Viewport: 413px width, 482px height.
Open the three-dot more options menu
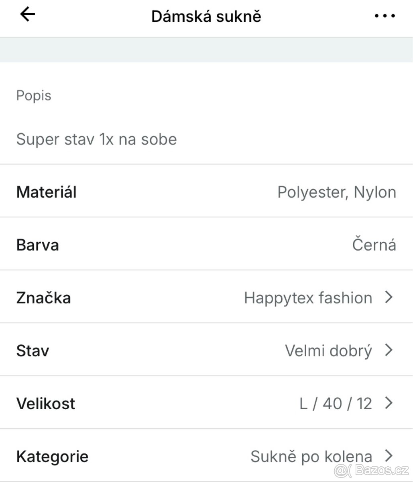(385, 16)
